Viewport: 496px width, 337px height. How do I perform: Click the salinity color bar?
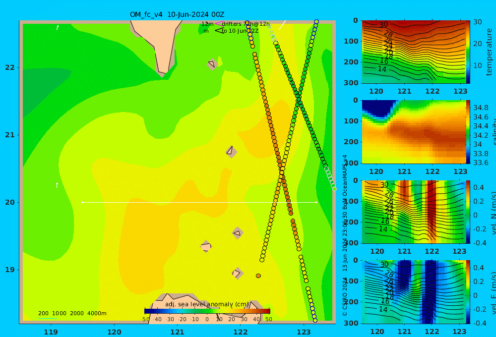468,132
